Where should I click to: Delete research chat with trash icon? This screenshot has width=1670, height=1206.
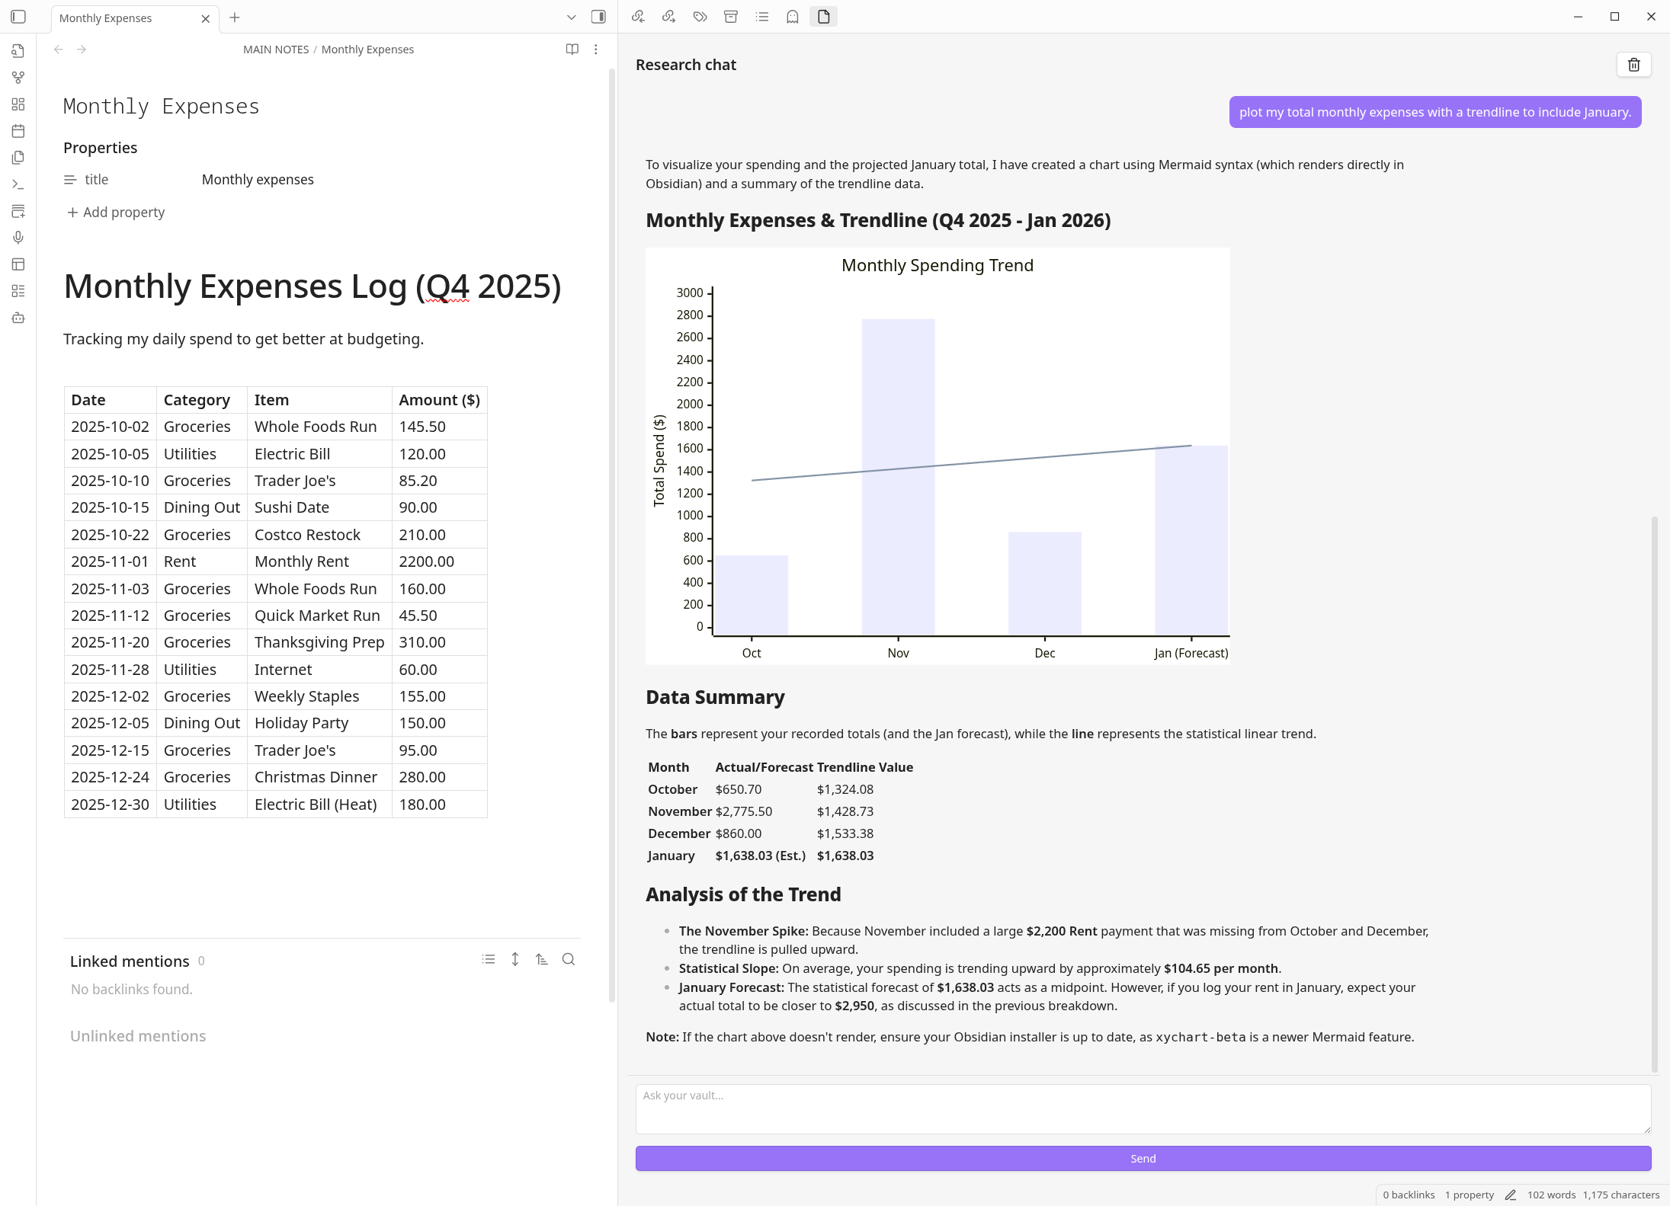1633,65
